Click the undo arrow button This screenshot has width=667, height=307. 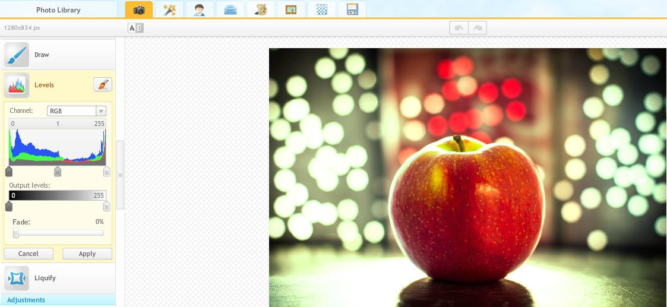tap(459, 28)
